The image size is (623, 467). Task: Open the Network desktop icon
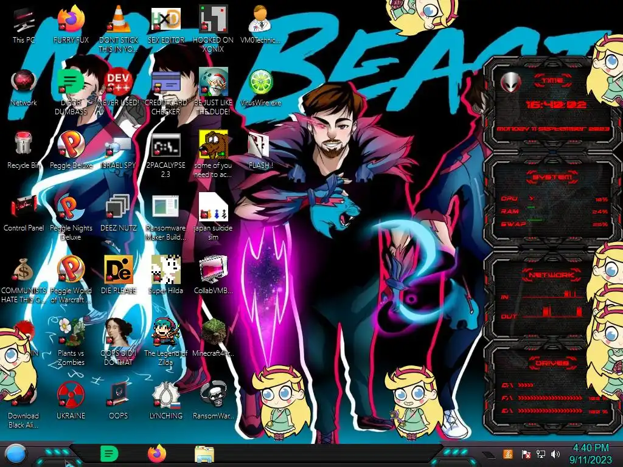click(x=24, y=89)
